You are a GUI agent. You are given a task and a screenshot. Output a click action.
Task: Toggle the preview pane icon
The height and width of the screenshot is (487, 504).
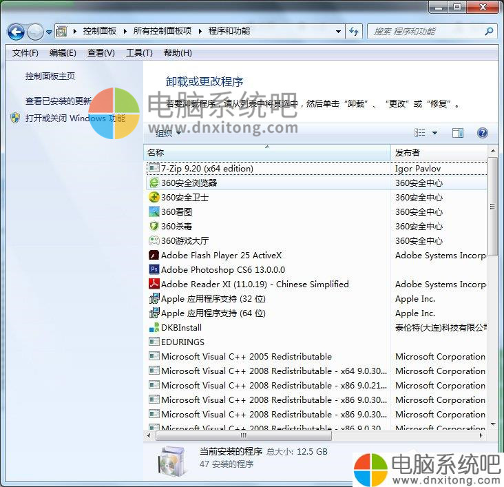click(458, 133)
